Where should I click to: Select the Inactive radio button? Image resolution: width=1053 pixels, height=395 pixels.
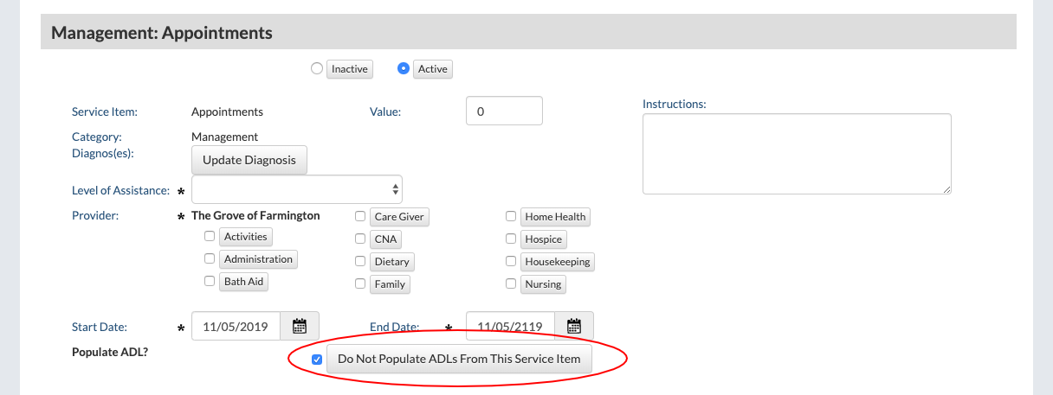(x=317, y=69)
